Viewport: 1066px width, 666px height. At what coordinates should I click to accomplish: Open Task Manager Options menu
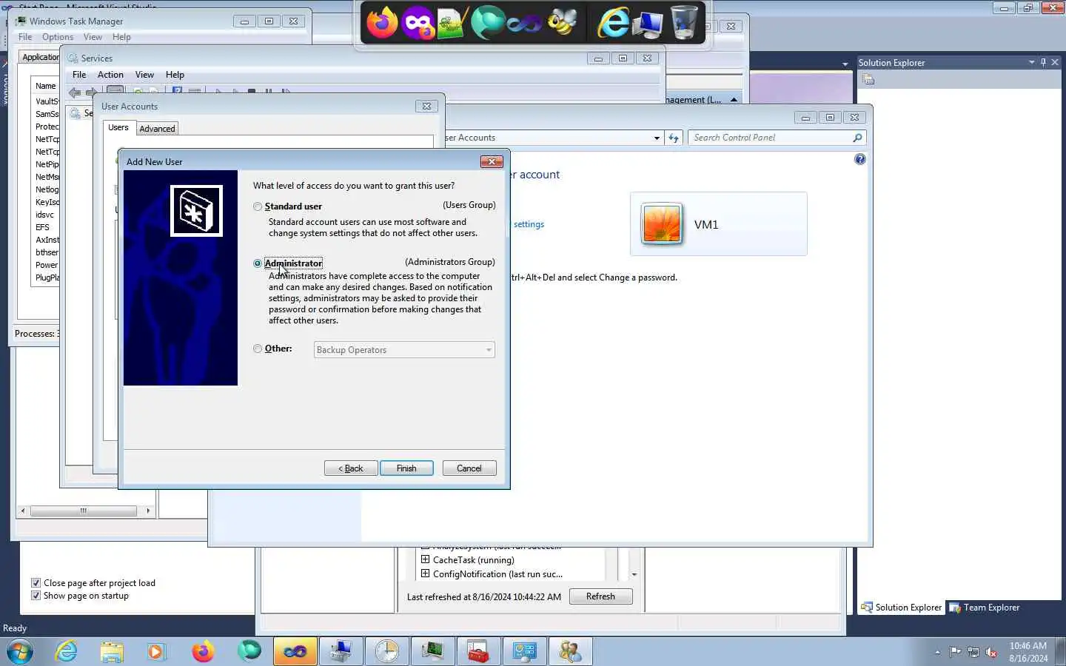[x=58, y=37]
